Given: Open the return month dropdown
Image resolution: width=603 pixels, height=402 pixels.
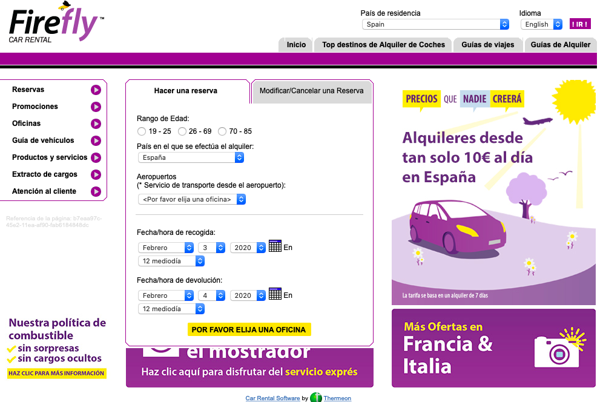Looking at the screenshot, I should pyautogui.click(x=165, y=295).
